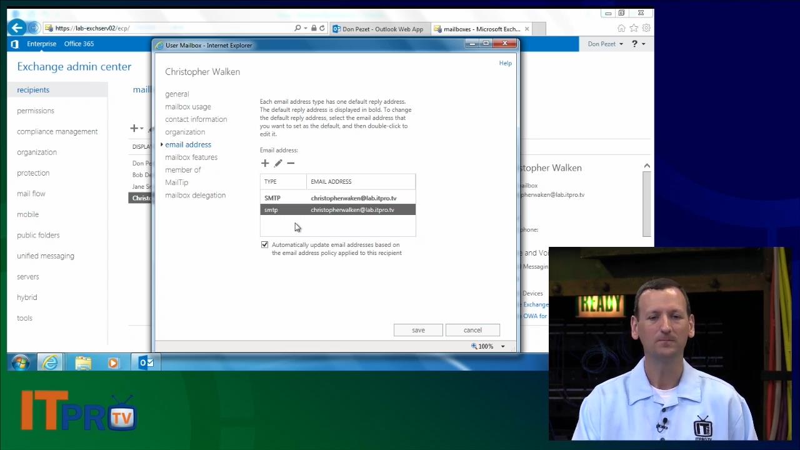Open the browser tools gear icon
The height and width of the screenshot is (450, 800).
tap(646, 28)
